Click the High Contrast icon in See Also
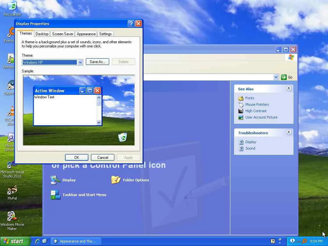328x246 pixels. click(x=241, y=111)
